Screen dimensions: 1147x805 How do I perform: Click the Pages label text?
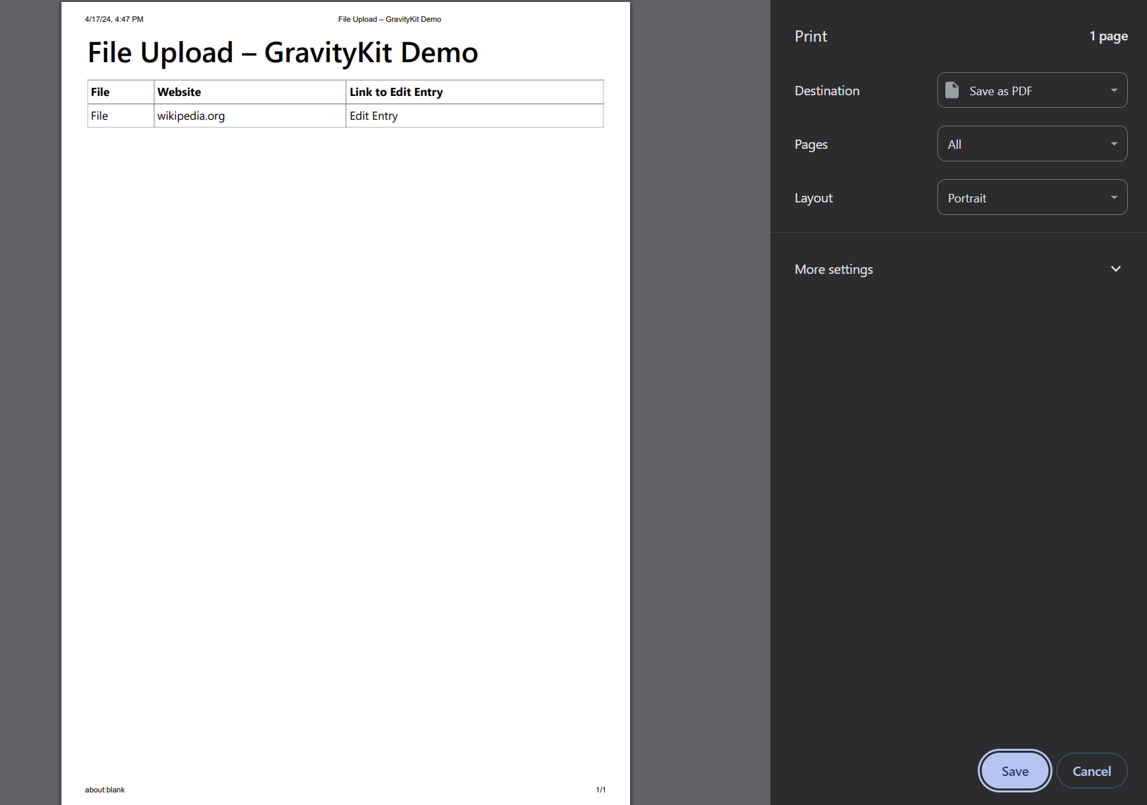pos(811,144)
